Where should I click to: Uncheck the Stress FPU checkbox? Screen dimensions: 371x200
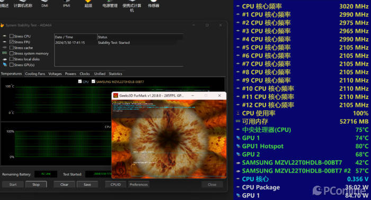(11, 42)
